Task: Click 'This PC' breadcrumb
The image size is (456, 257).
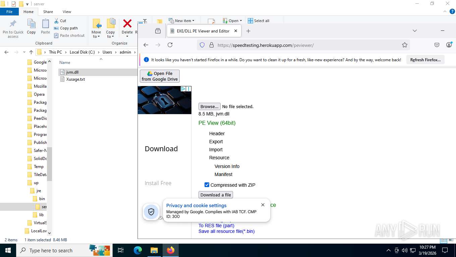Action: tap(55, 52)
